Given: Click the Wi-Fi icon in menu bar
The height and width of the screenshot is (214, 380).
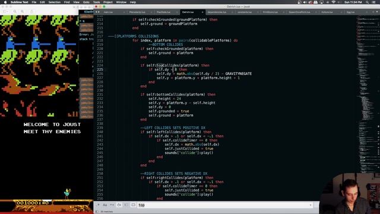Looking at the screenshot, I should tap(334, 2).
